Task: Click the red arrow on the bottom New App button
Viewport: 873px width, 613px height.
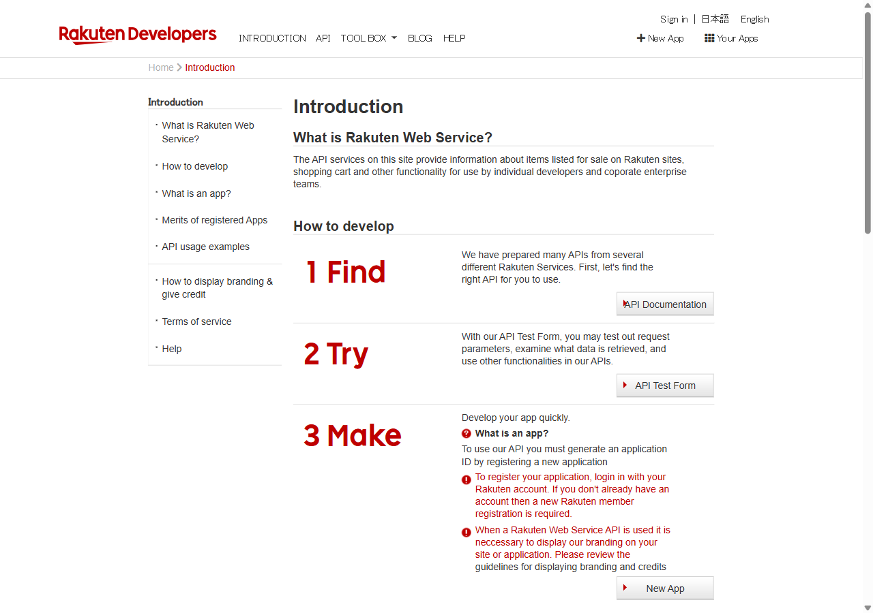Action: 625,588
